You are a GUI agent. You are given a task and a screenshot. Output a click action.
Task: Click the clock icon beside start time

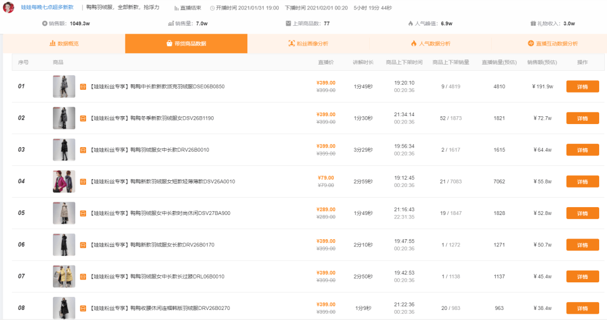coord(212,8)
